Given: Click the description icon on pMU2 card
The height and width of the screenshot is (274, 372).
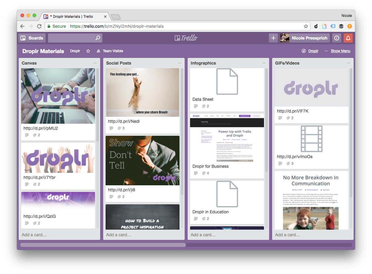Looking at the screenshot, I should (x=27, y=135).
